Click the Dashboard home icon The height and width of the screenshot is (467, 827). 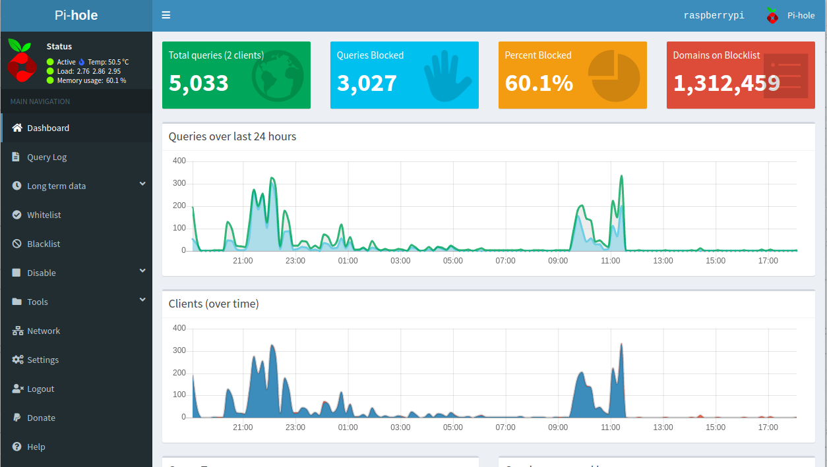[x=17, y=128]
